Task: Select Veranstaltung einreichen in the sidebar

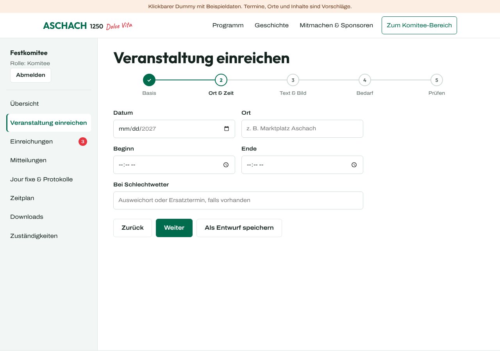Action: (49, 123)
